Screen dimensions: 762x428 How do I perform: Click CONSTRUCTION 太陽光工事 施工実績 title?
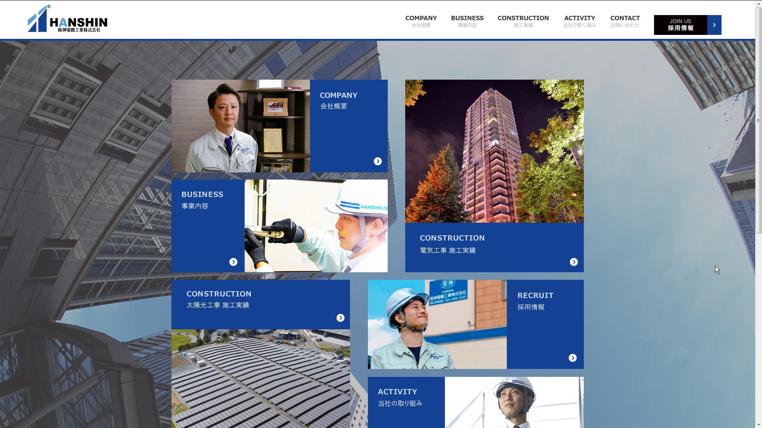219,299
